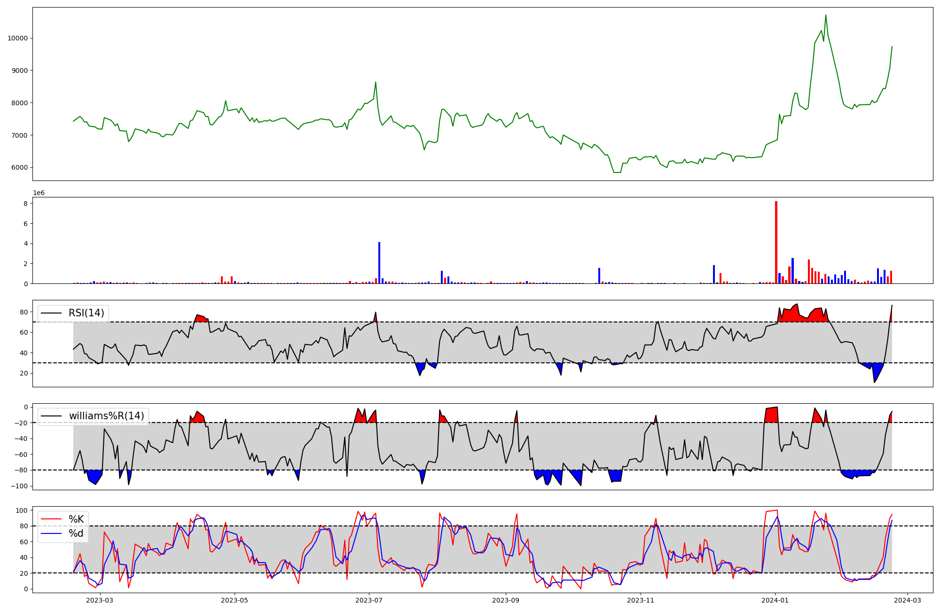Click the RSI(14) legend label

click(x=86, y=313)
